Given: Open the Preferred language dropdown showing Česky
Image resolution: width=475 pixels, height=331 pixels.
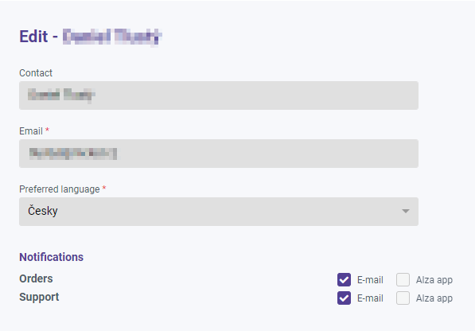Looking at the screenshot, I should click(x=219, y=212).
